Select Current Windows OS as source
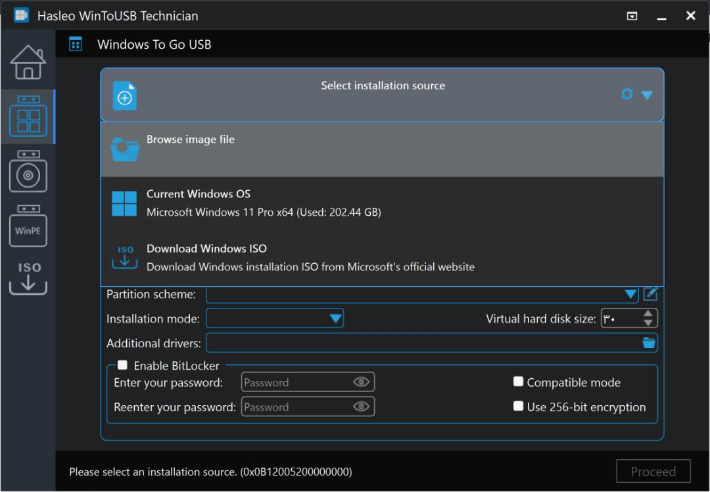This screenshot has width=710, height=492. click(x=382, y=203)
